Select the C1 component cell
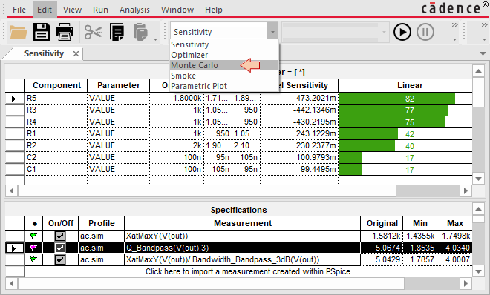Screen dimensions: 490x295 pyautogui.click(x=56, y=169)
